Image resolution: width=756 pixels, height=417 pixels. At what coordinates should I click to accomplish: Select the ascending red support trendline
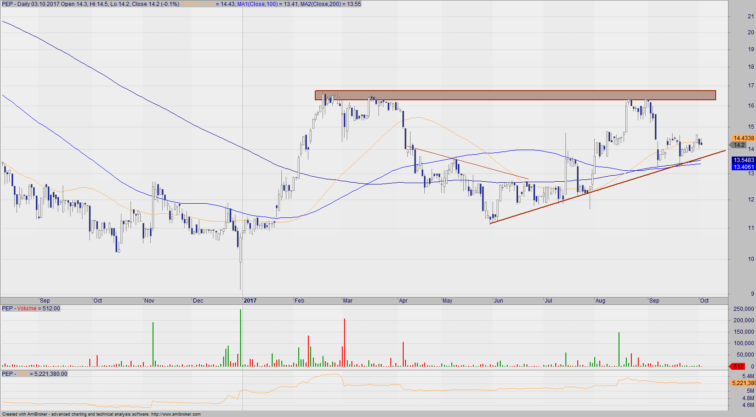(608, 187)
